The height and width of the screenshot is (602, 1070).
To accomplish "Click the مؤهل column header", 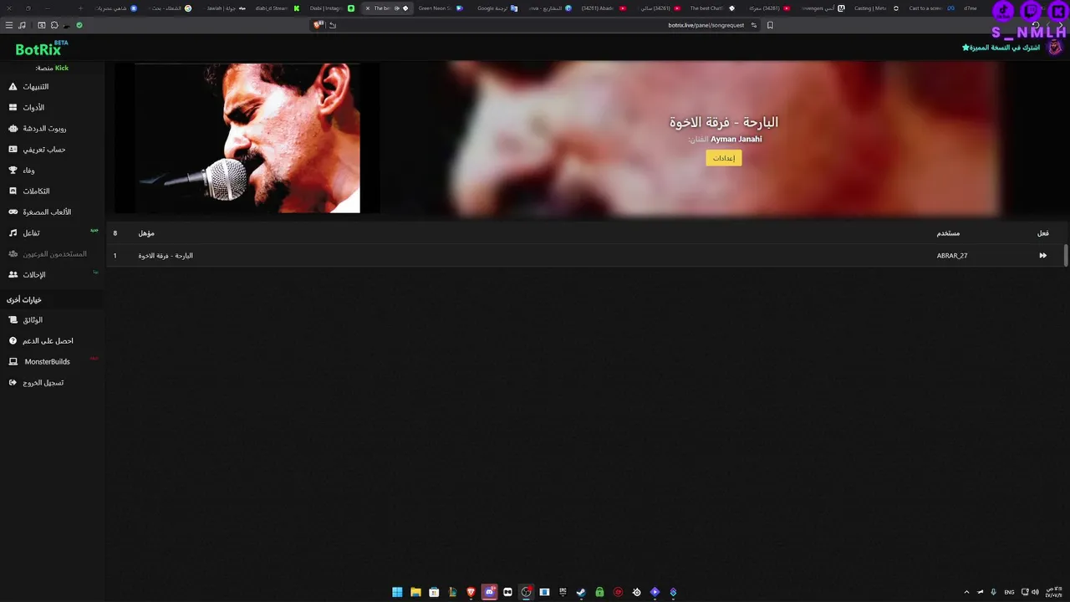I will pos(146,233).
